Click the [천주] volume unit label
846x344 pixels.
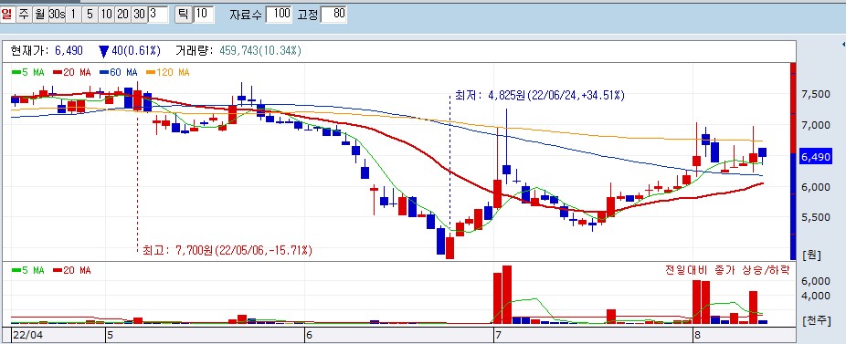[x=817, y=321]
